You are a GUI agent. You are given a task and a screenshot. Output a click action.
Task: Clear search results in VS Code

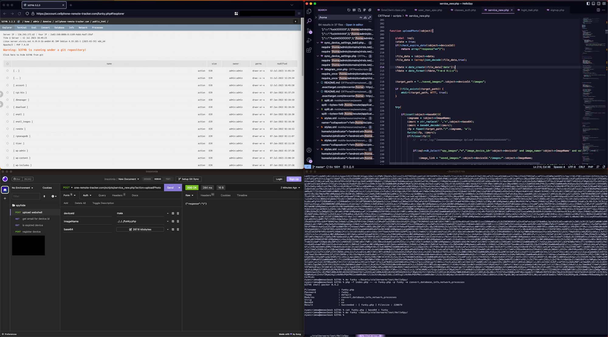[354, 10]
